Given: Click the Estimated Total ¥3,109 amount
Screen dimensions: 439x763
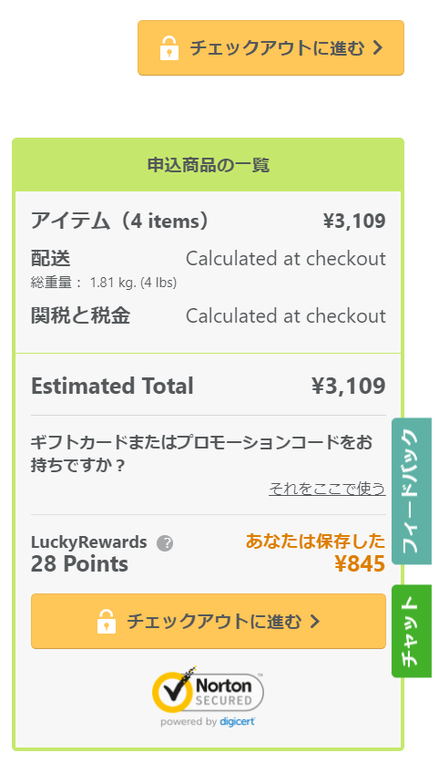Looking at the screenshot, I should 349,386.
